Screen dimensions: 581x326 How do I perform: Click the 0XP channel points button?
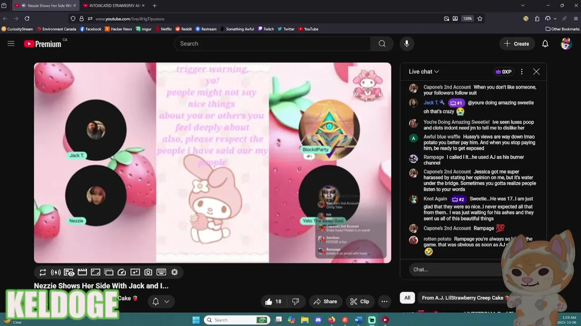coord(503,72)
